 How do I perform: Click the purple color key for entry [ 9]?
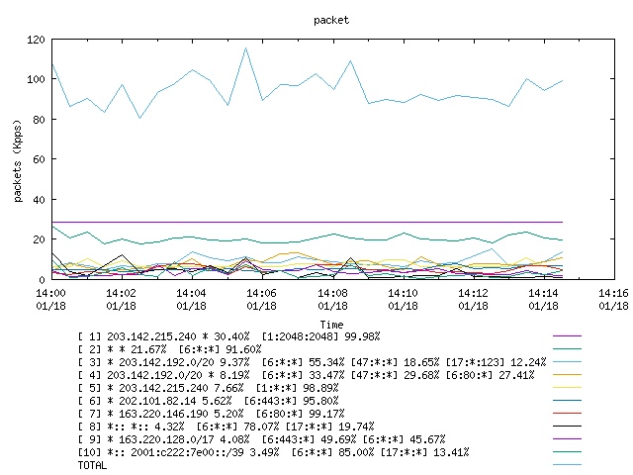(567, 439)
